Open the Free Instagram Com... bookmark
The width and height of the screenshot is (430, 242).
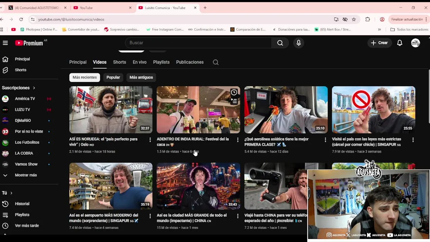(x=165, y=30)
